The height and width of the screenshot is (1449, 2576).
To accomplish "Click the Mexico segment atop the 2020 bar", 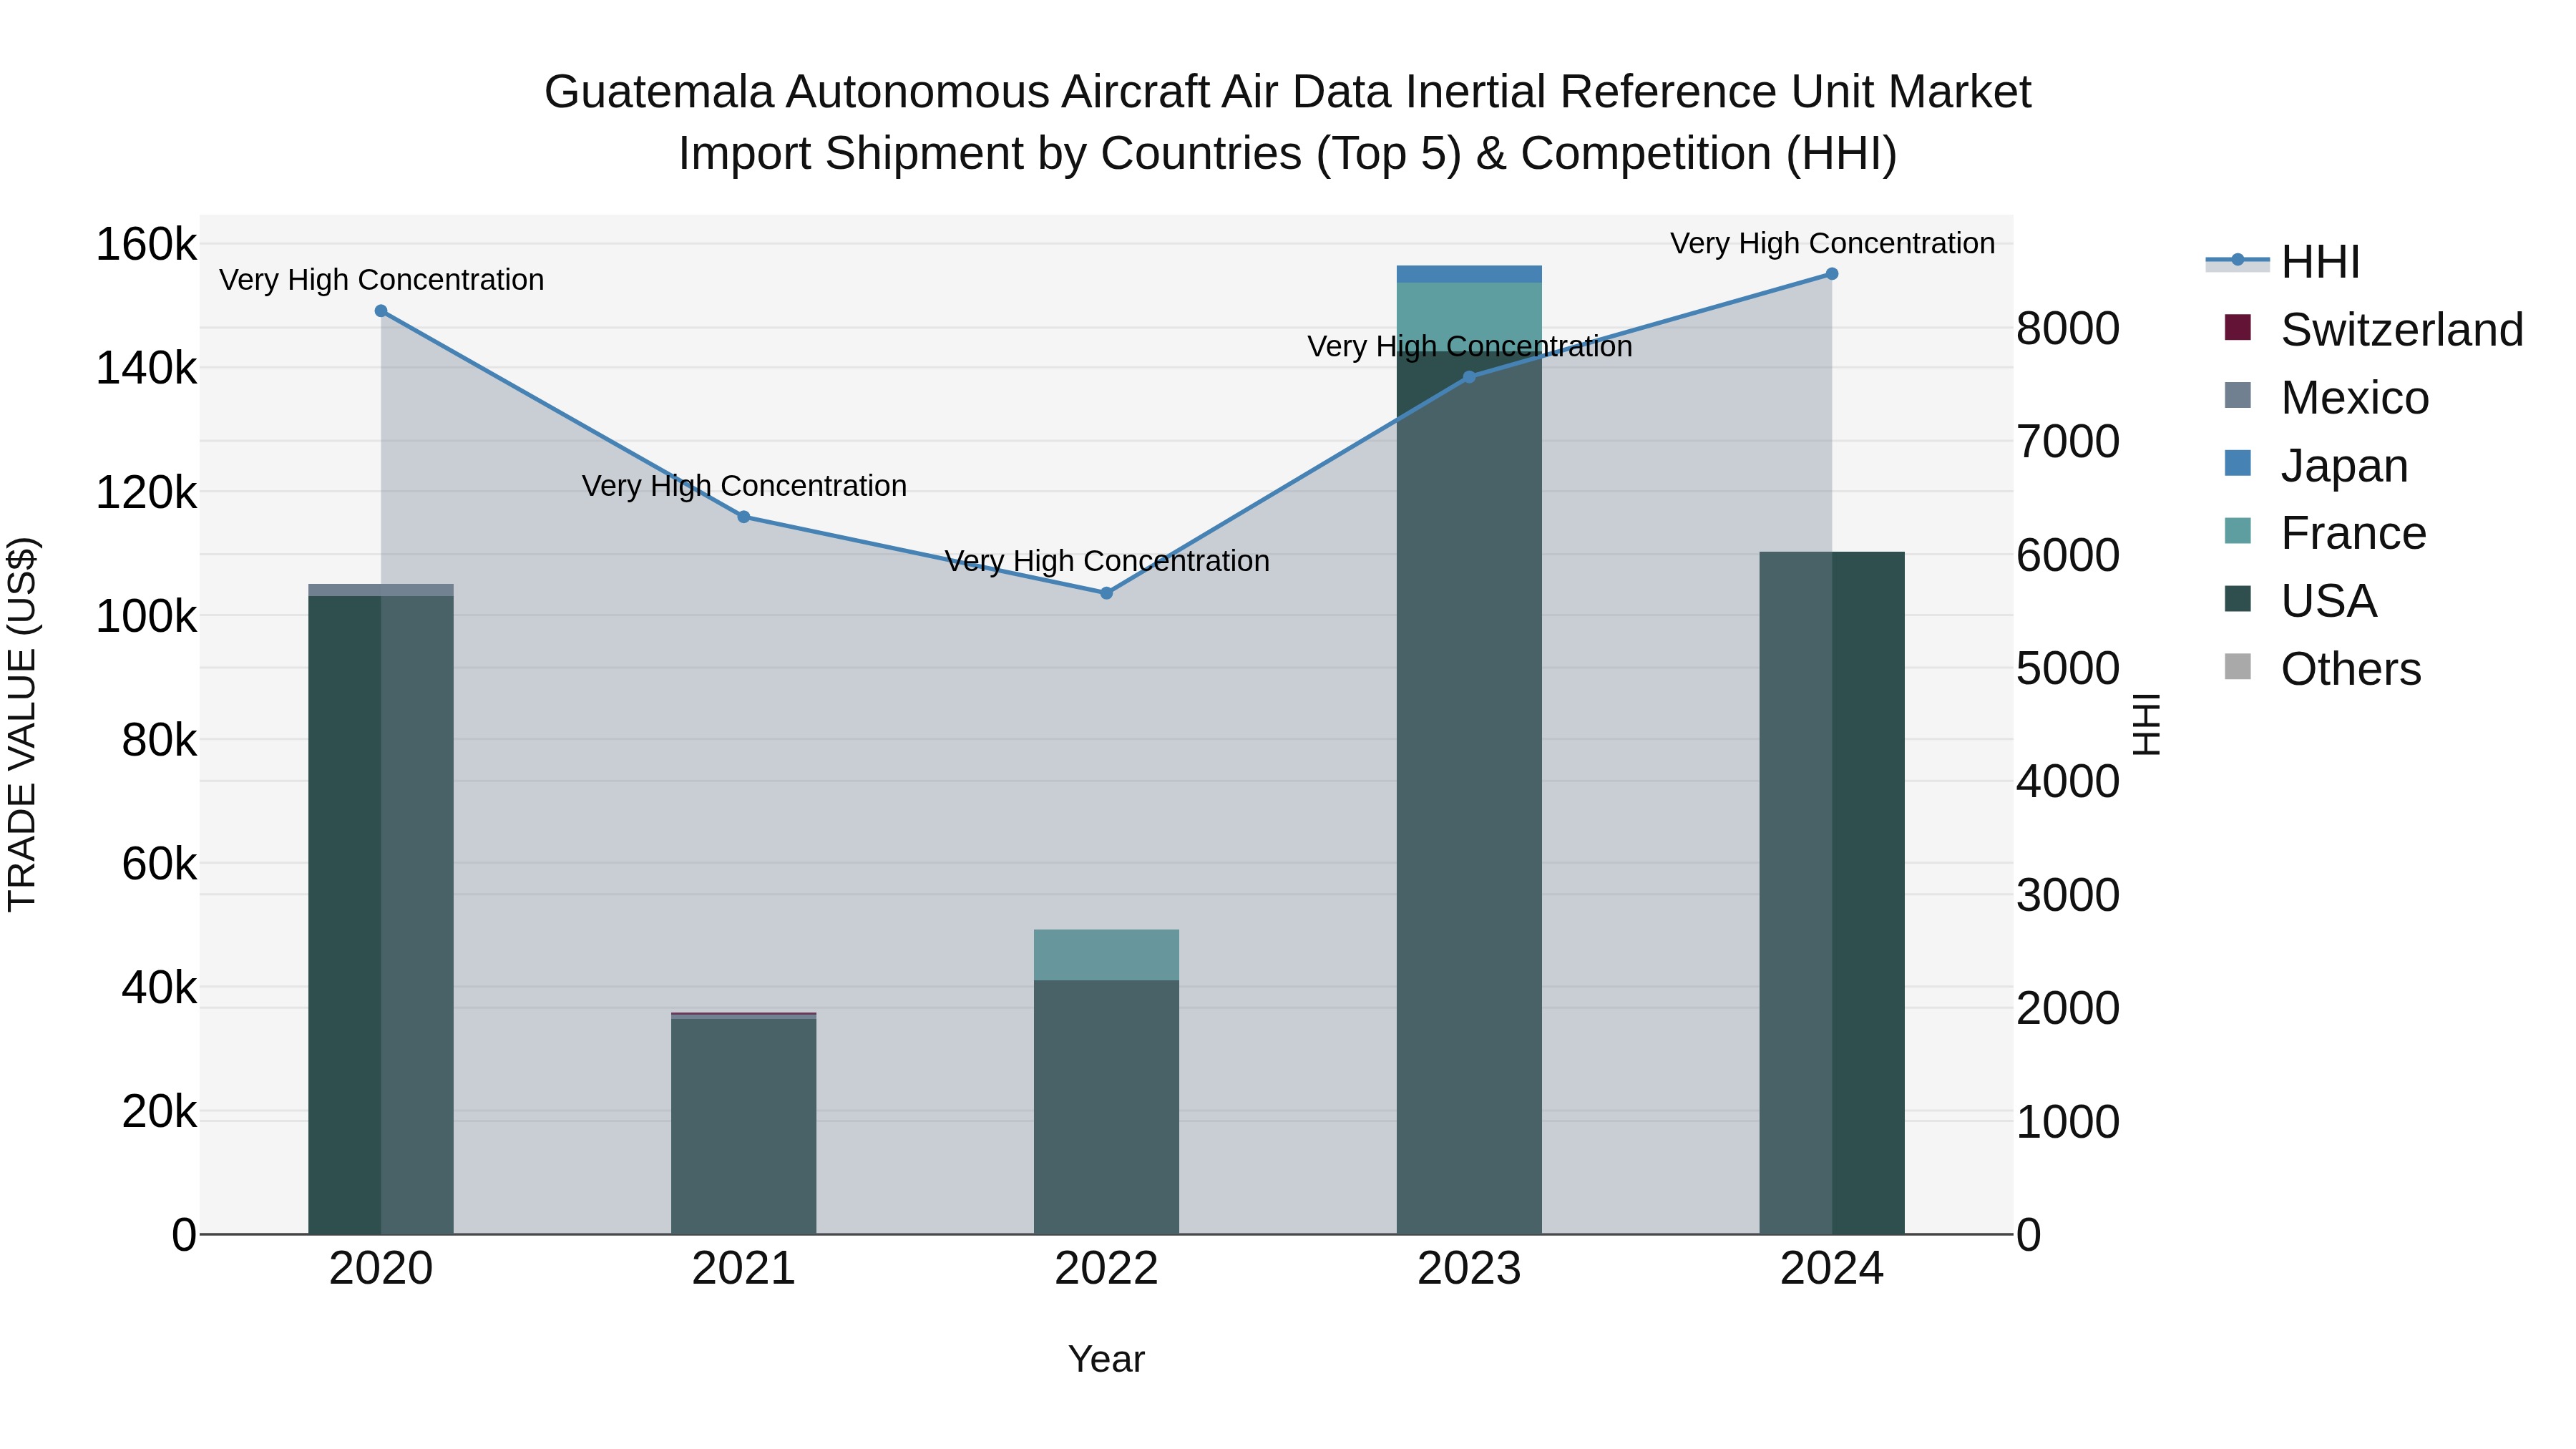I will coord(381,590).
